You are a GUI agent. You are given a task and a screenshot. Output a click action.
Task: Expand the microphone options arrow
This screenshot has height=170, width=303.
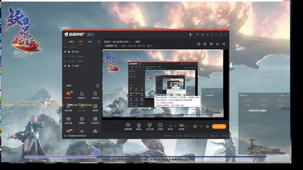(x=175, y=126)
